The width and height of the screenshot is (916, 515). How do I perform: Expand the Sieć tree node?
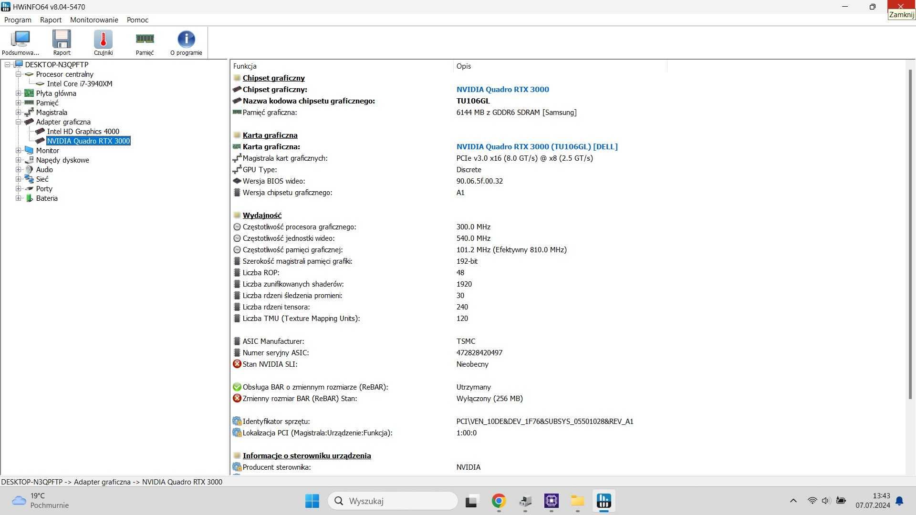(x=18, y=179)
